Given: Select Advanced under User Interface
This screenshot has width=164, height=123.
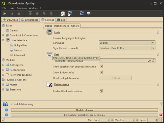Looking at the screenshot, I should click(x=19, y=55).
